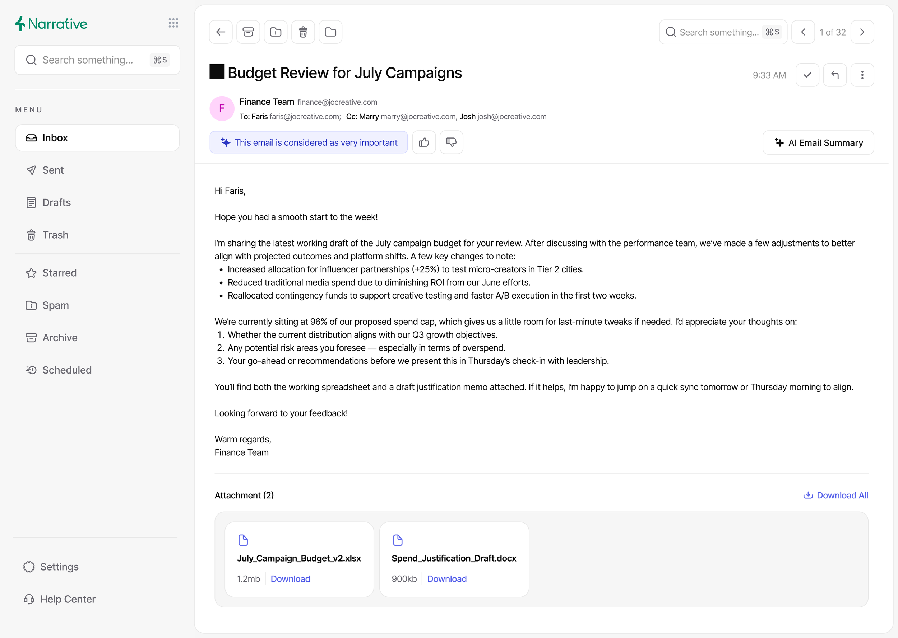Go to next email with the right chevron
This screenshot has width=898, height=638.
click(x=862, y=32)
